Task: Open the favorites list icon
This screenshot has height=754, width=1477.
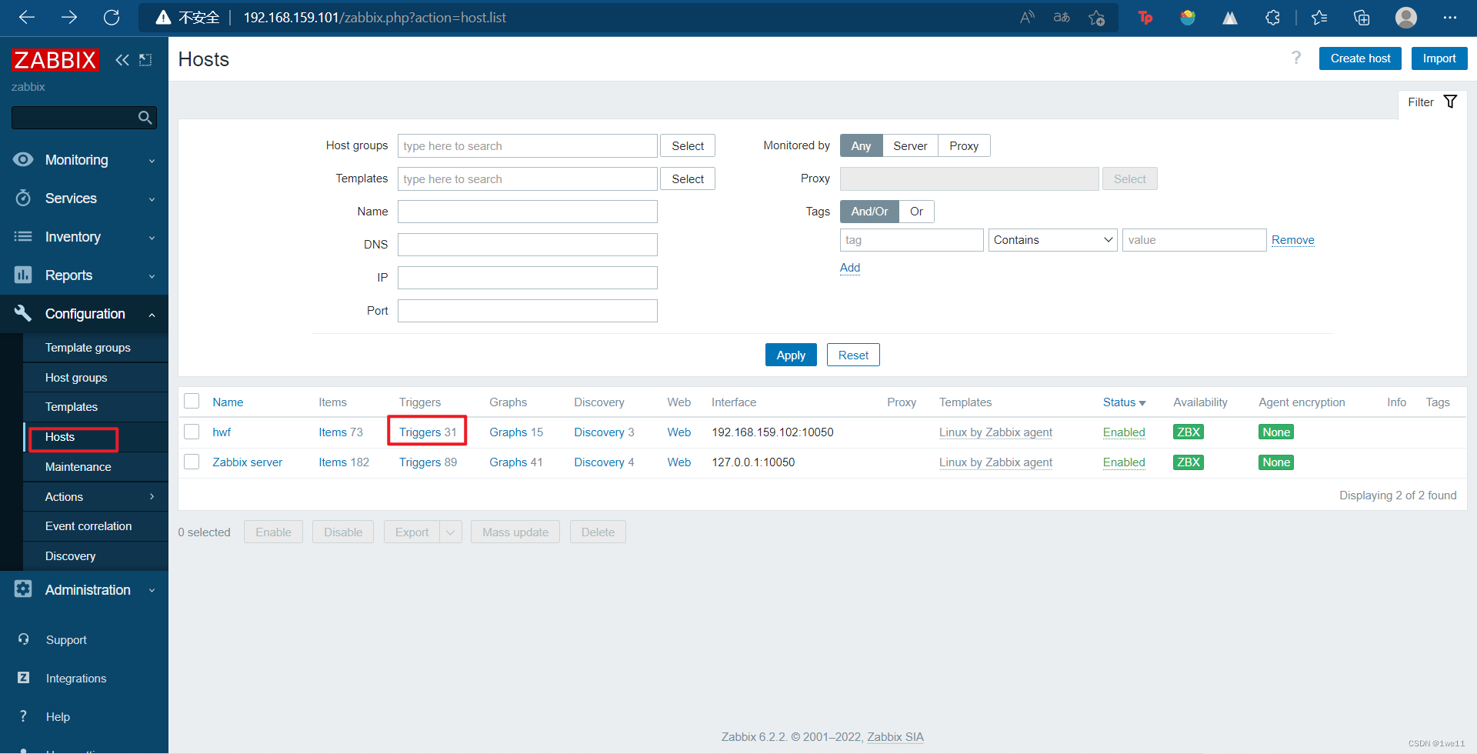Action: click(x=1319, y=18)
